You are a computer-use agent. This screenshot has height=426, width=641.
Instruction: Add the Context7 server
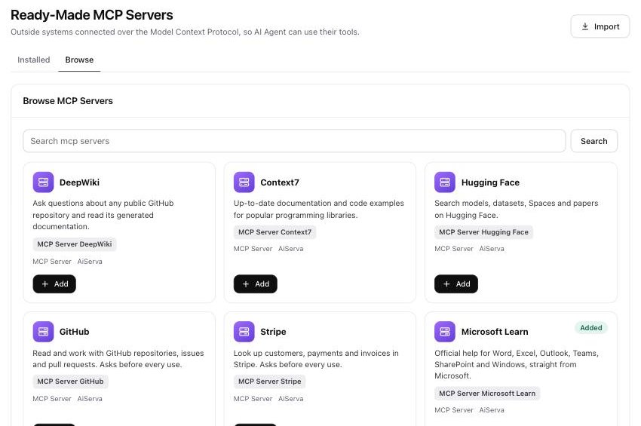pyautogui.click(x=255, y=283)
